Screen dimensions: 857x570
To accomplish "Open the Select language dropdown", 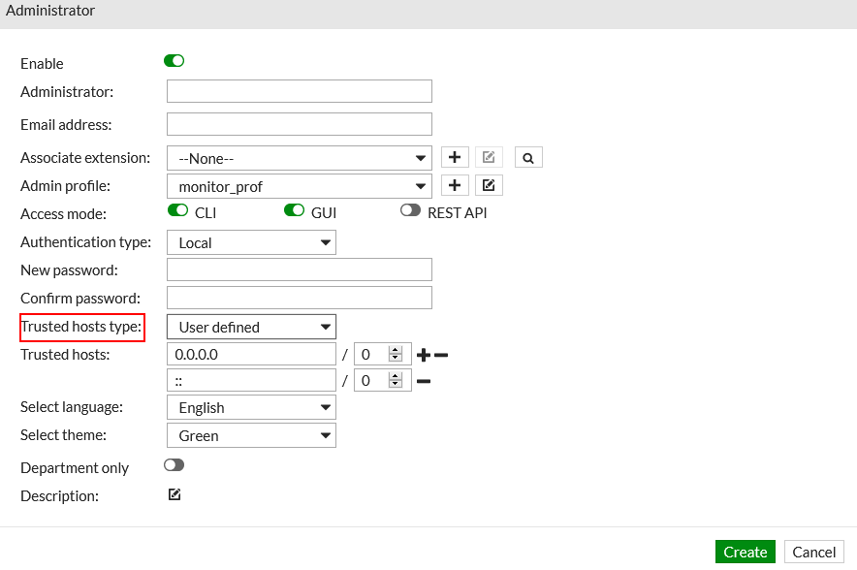I will (251, 407).
